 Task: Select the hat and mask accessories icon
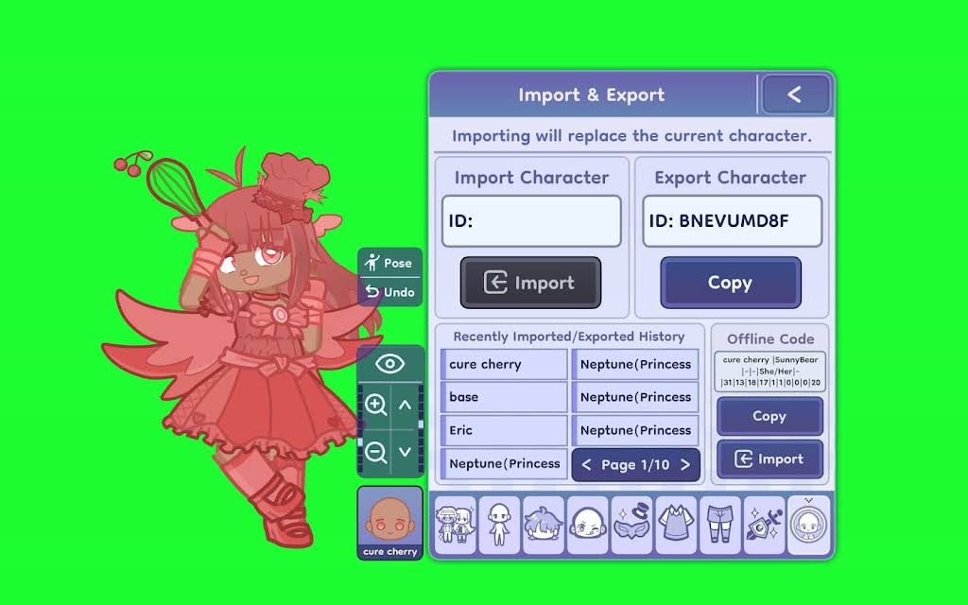coord(631,525)
